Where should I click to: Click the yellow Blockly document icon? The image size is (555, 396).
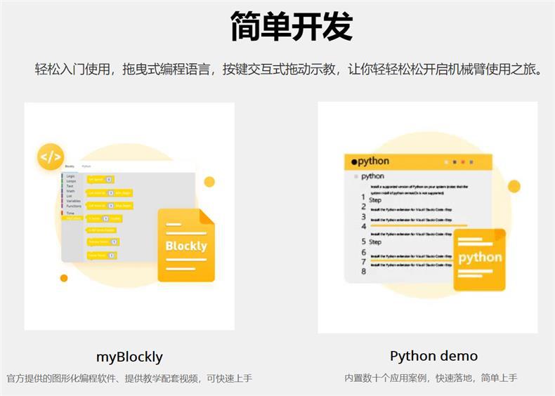coord(186,245)
